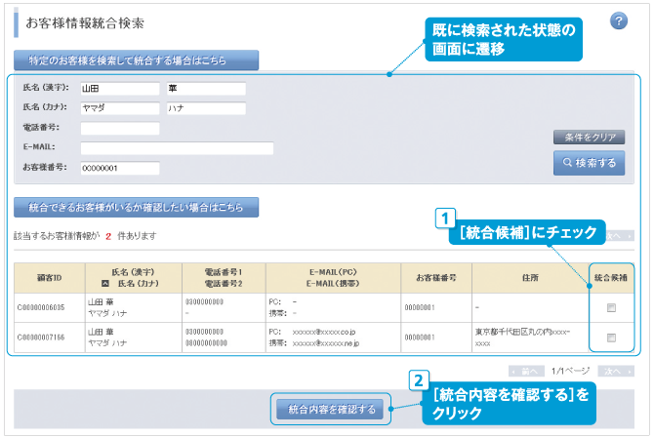Click address cell 東京都千代田区丸の内
654x437 pixels.
(x=530, y=338)
